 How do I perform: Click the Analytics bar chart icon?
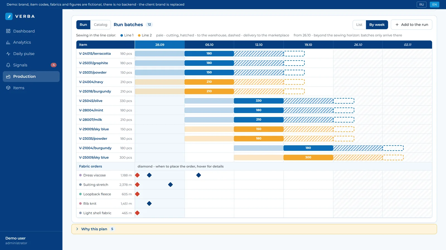[x=8, y=42]
